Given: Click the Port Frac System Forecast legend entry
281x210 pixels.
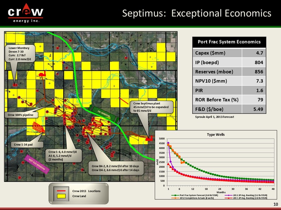Looking at the screenshot, I should click(x=195, y=195).
